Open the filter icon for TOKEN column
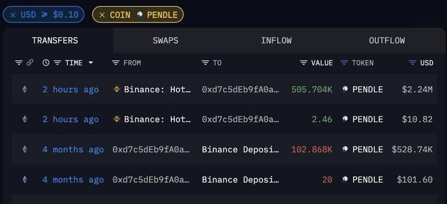This screenshot has width=447, height=204. (344, 63)
